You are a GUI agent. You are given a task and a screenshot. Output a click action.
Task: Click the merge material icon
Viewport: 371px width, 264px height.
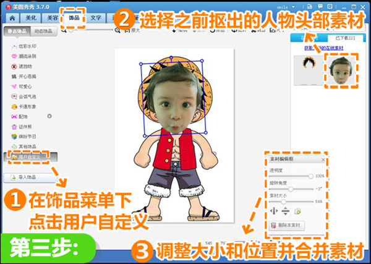[297, 211]
